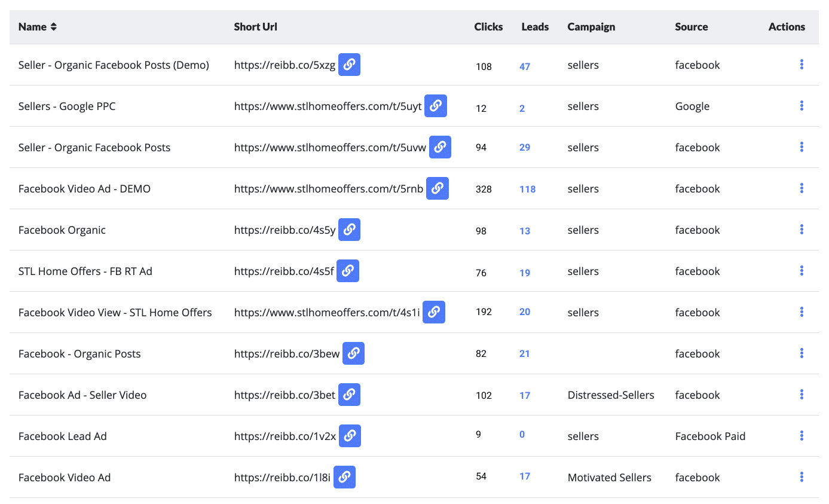Copy link icon for URL ending 4s1i

point(434,312)
